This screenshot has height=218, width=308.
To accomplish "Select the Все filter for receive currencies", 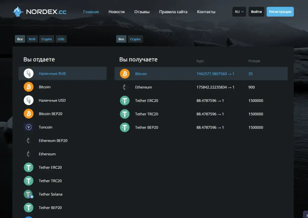I will (x=121, y=39).
